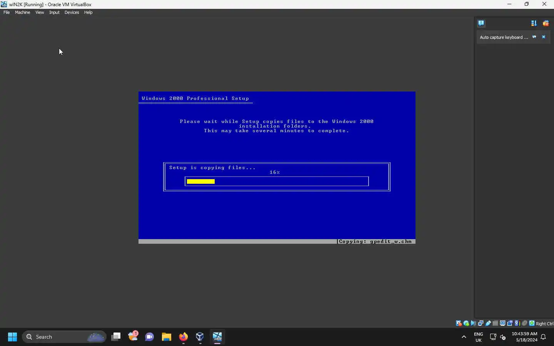Click the virtualization V status icon

517,323
